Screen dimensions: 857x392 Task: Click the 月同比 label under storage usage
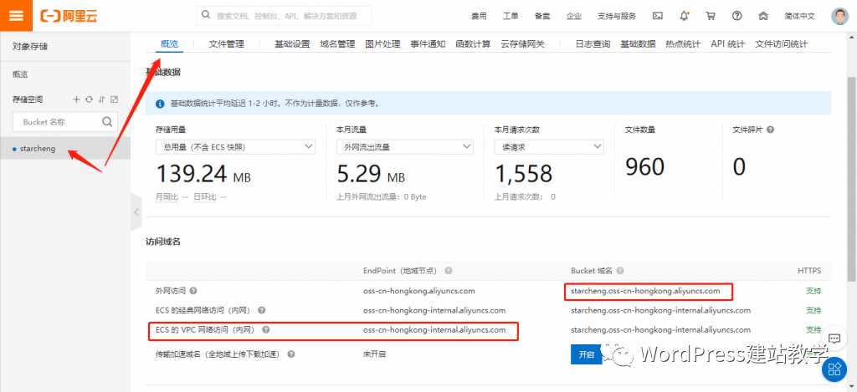pyautogui.click(x=168, y=196)
